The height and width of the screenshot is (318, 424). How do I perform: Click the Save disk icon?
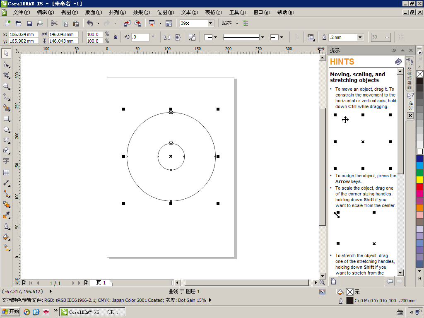click(29, 24)
